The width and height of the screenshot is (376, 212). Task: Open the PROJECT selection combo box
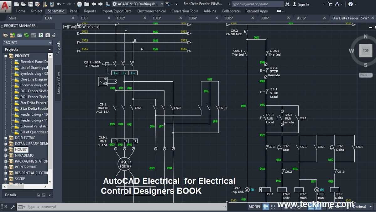[28, 43]
